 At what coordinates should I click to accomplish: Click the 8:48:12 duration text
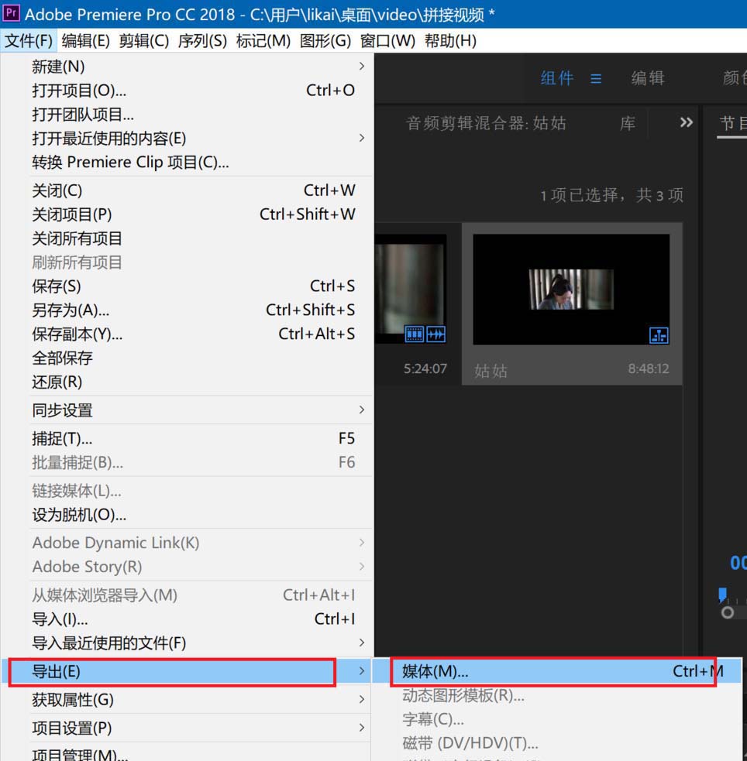coord(649,369)
